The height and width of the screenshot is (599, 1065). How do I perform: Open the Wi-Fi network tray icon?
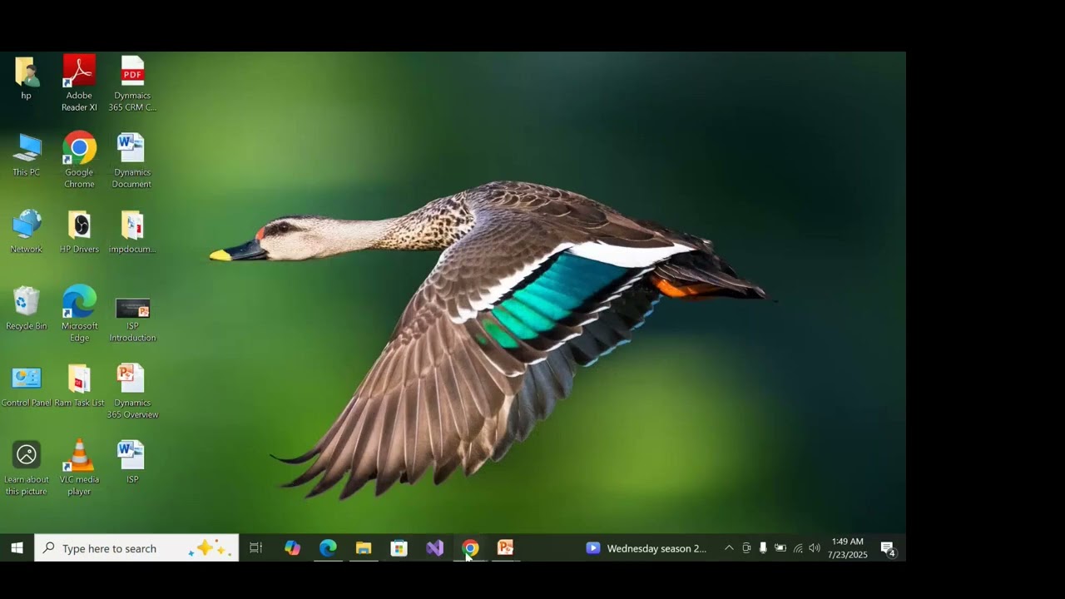click(798, 548)
